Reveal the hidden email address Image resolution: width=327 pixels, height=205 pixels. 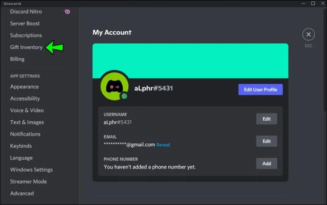[163, 145]
